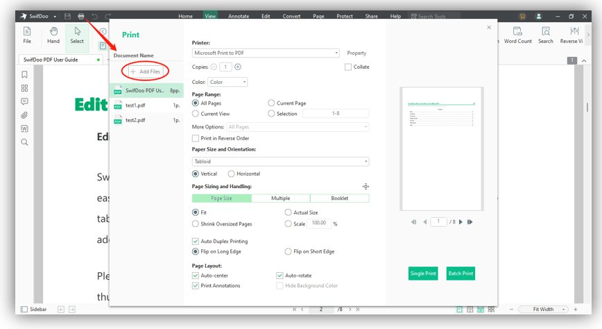Screen dimensions: 602x329
Task: Click the Scale percentage input field
Action: click(318, 223)
